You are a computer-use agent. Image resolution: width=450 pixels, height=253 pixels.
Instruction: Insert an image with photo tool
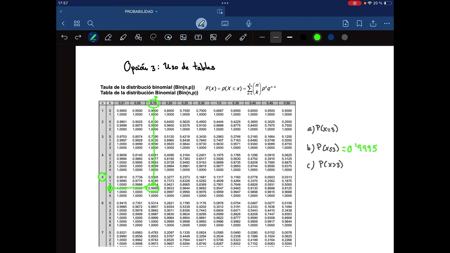[x=183, y=37]
